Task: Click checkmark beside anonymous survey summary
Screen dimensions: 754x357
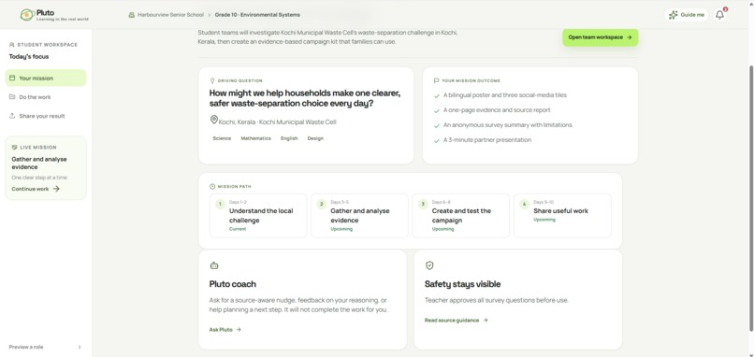Action: point(437,125)
